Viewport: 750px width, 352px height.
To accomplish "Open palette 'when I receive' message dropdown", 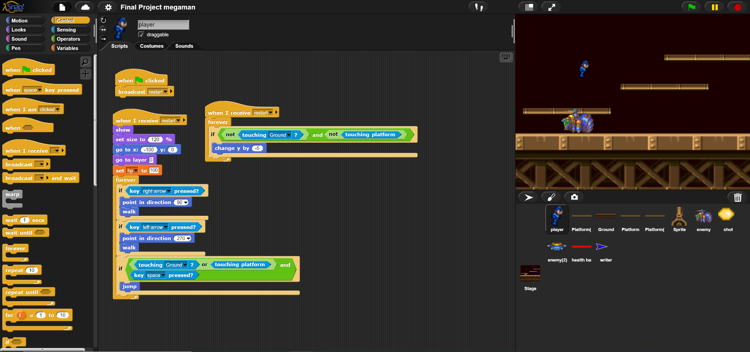I will click(57, 151).
